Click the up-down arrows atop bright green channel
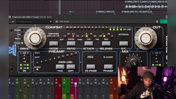This screenshot has width=176, height=99. (x=64, y=80)
